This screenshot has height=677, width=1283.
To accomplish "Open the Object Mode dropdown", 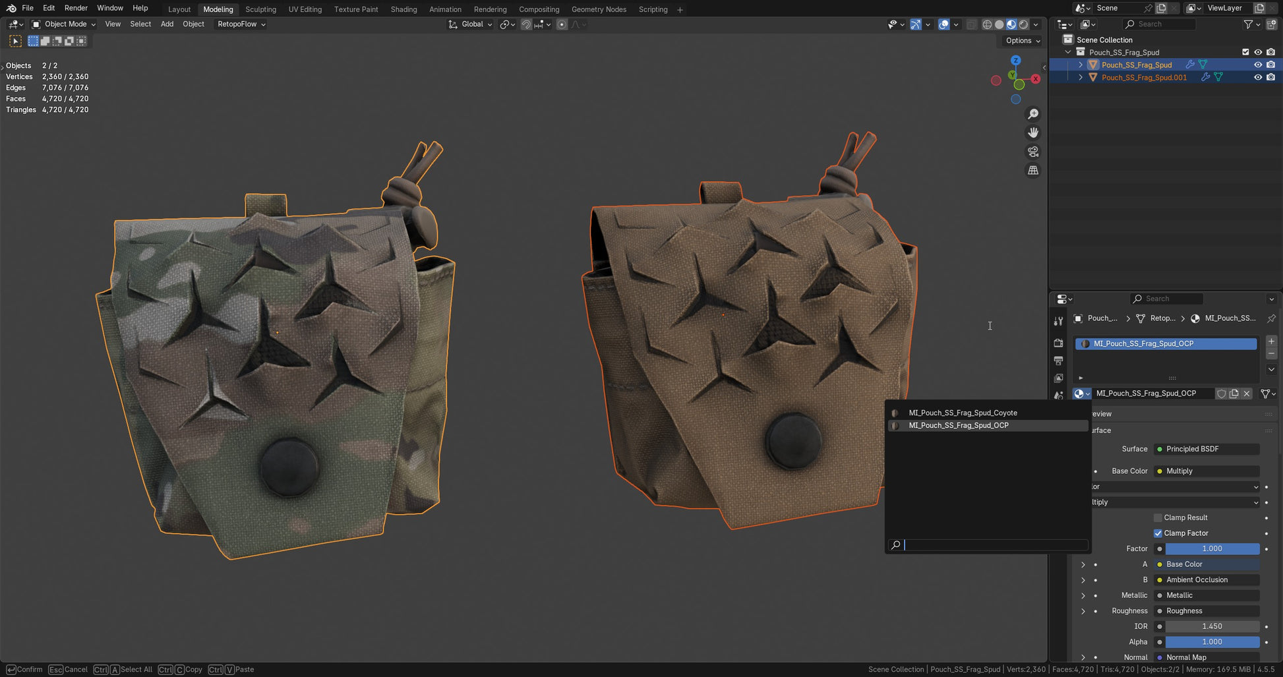I will pyautogui.click(x=64, y=24).
